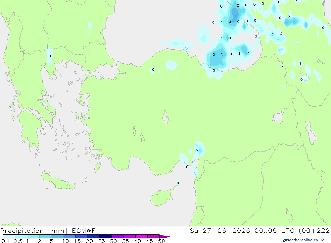Click the above-50 mm legend arrow tip
This screenshot has height=243, width=331.
(165, 236)
